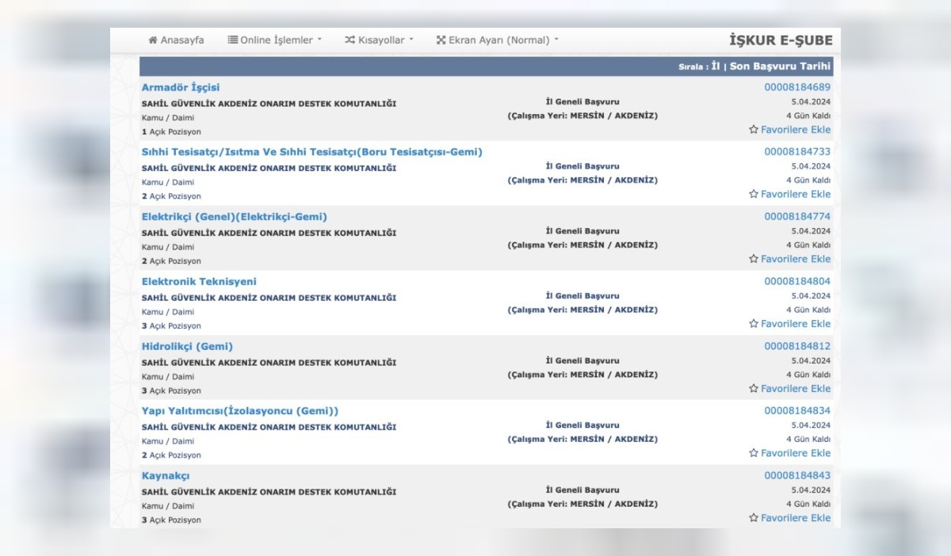This screenshot has width=951, height=556.
Task: Open the Online İşlemler dropdown menu
Action: [275, 40]
